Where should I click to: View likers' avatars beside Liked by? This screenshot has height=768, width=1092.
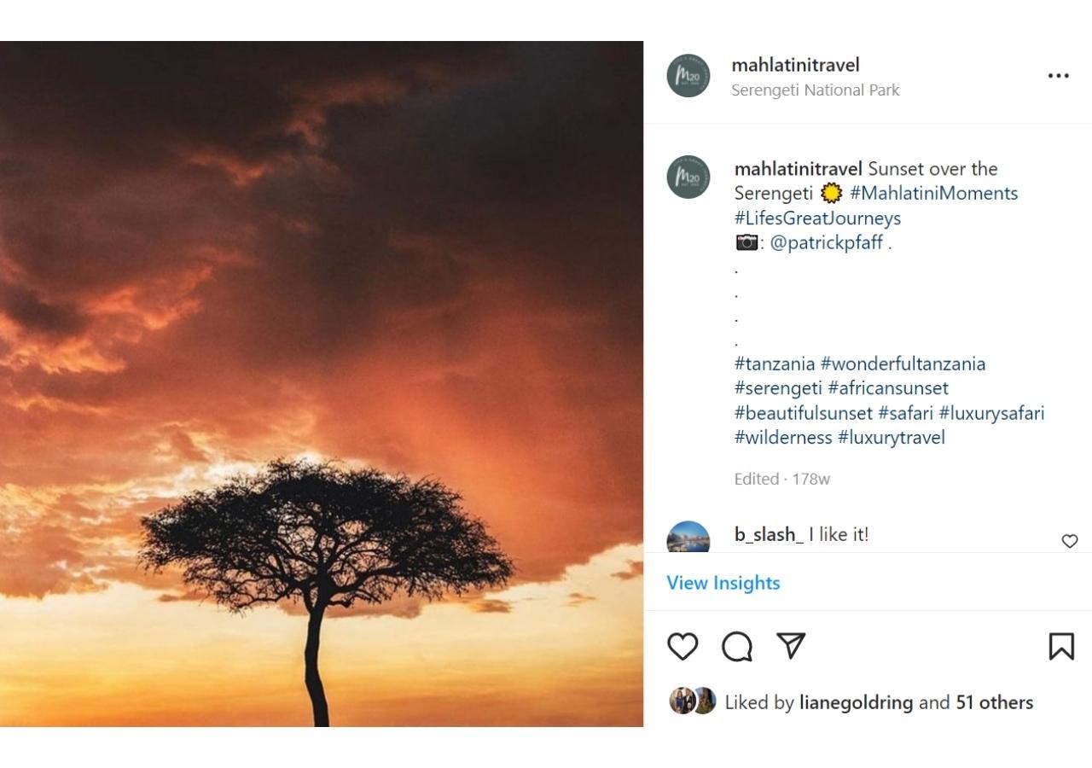click(x=693, y=701)
